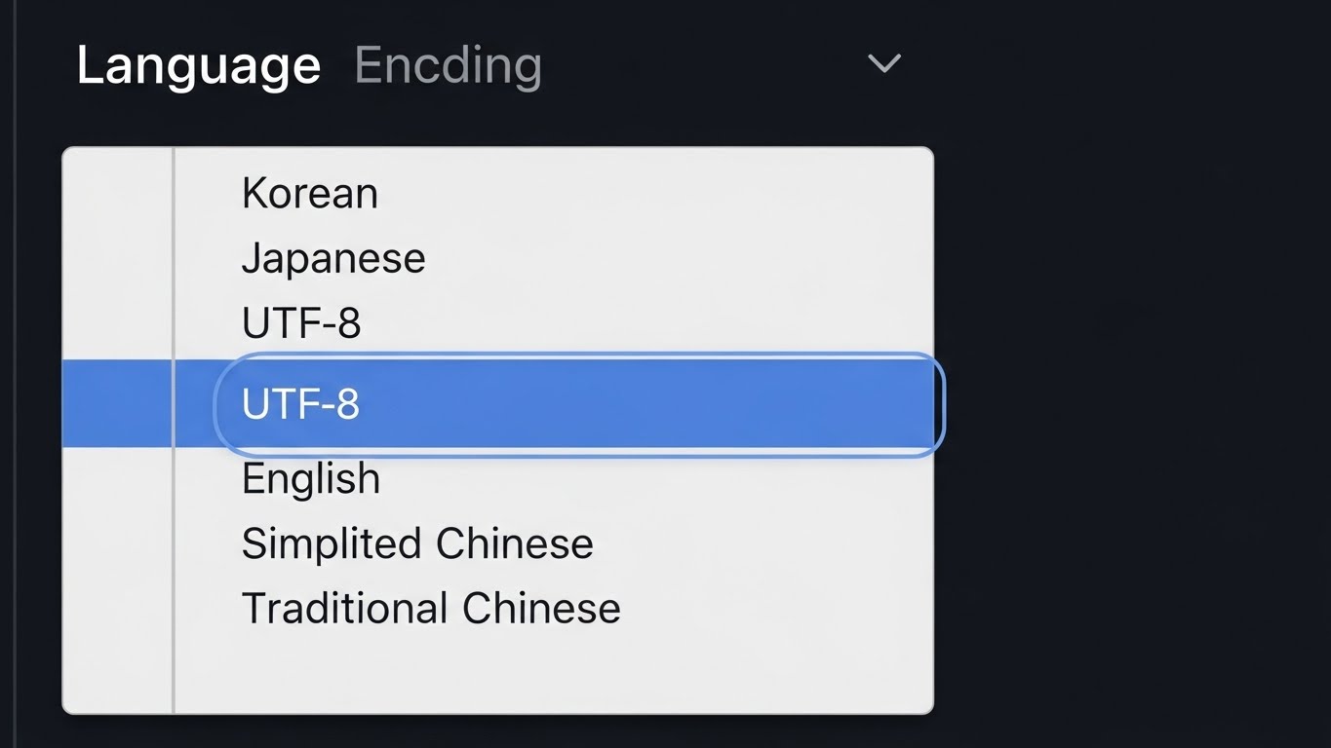Set the language to Japanese
Viewport: 1331px width, 748px height.
tap(333, 259)
